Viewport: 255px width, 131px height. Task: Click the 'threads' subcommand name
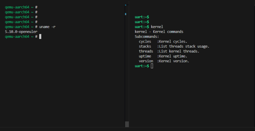[x=146, y=51]
